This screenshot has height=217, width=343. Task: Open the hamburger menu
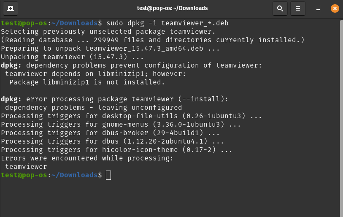click(x=298, y=8)
